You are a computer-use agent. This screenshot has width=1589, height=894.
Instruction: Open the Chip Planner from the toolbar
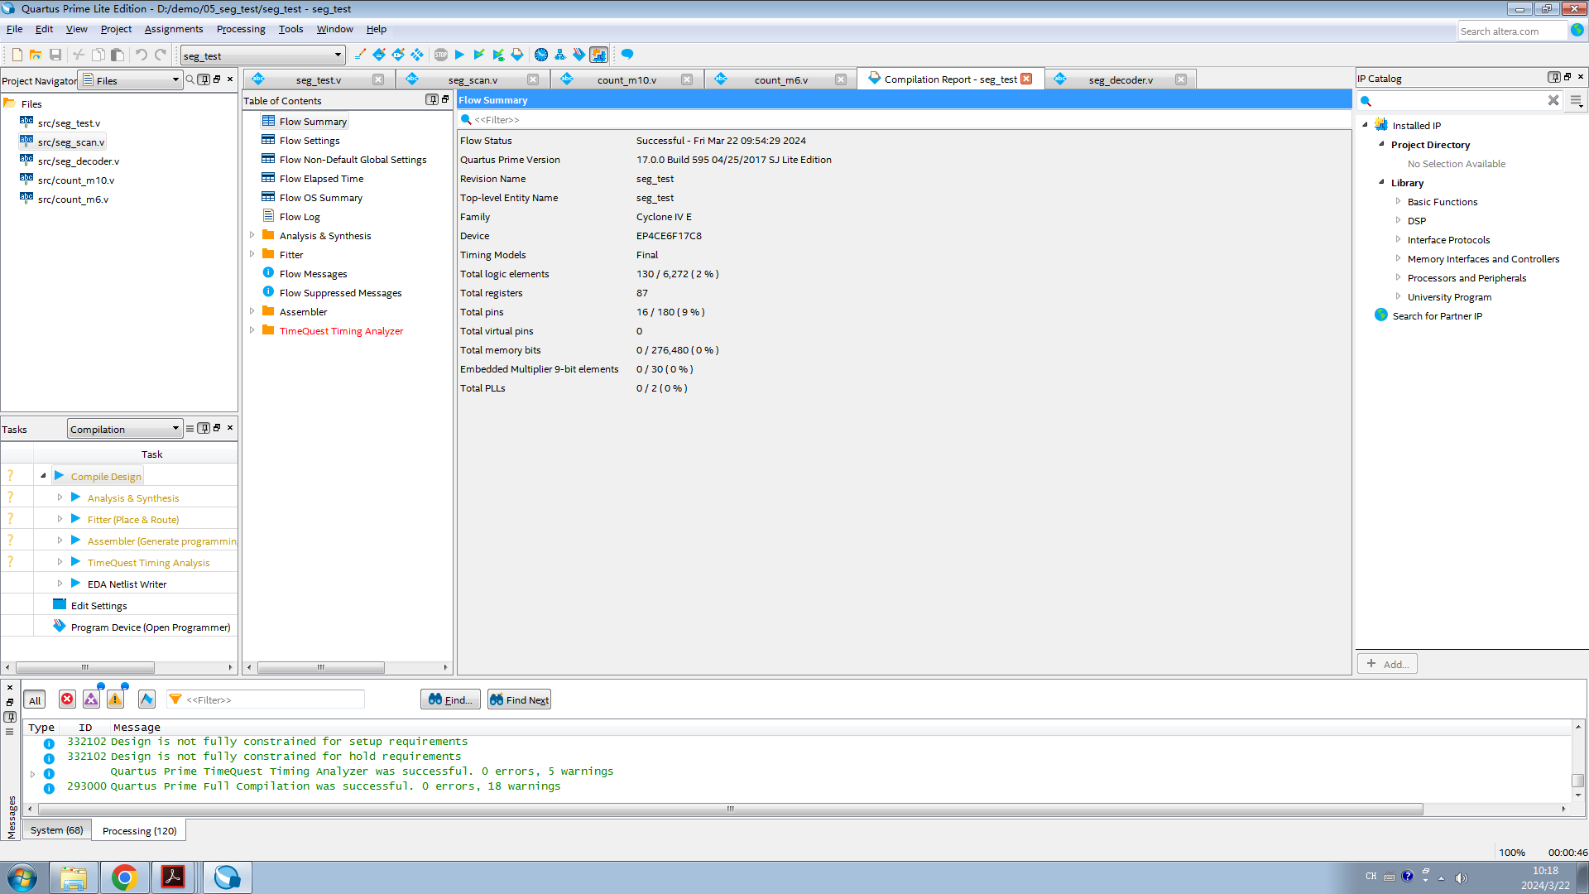point(417,55)
